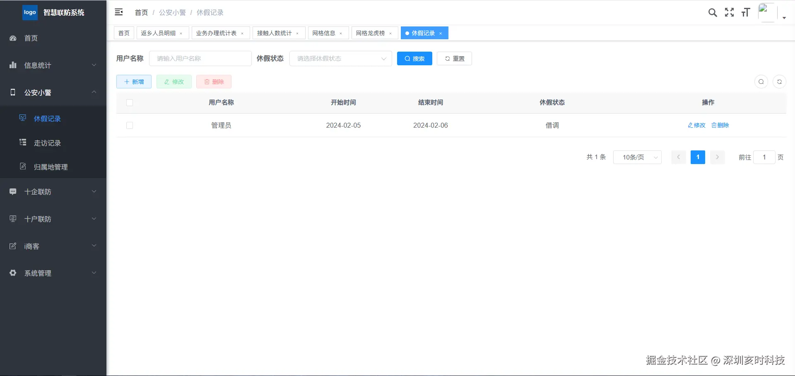Go to 首页 in the sidebar
The height and width of the screenshot is (376, 795).
point(53,38)
